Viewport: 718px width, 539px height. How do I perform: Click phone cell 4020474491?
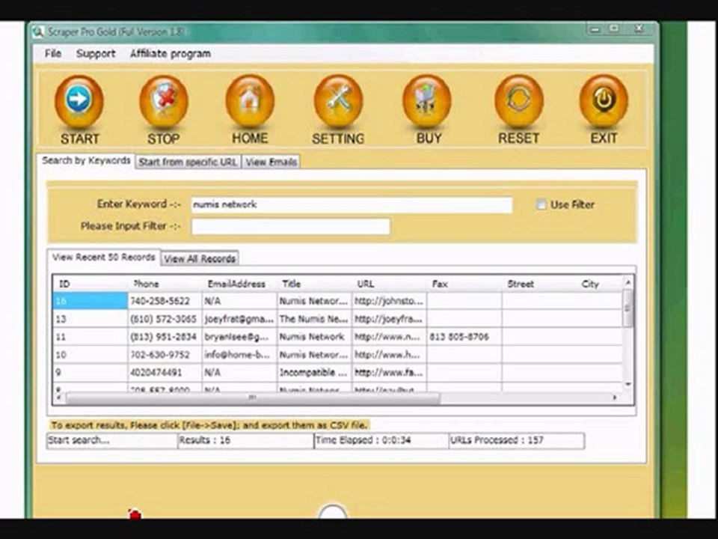[x=165, y=373]
